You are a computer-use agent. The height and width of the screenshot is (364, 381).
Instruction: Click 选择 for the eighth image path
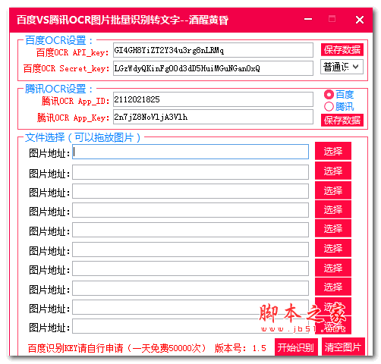[x=333, y=287]
